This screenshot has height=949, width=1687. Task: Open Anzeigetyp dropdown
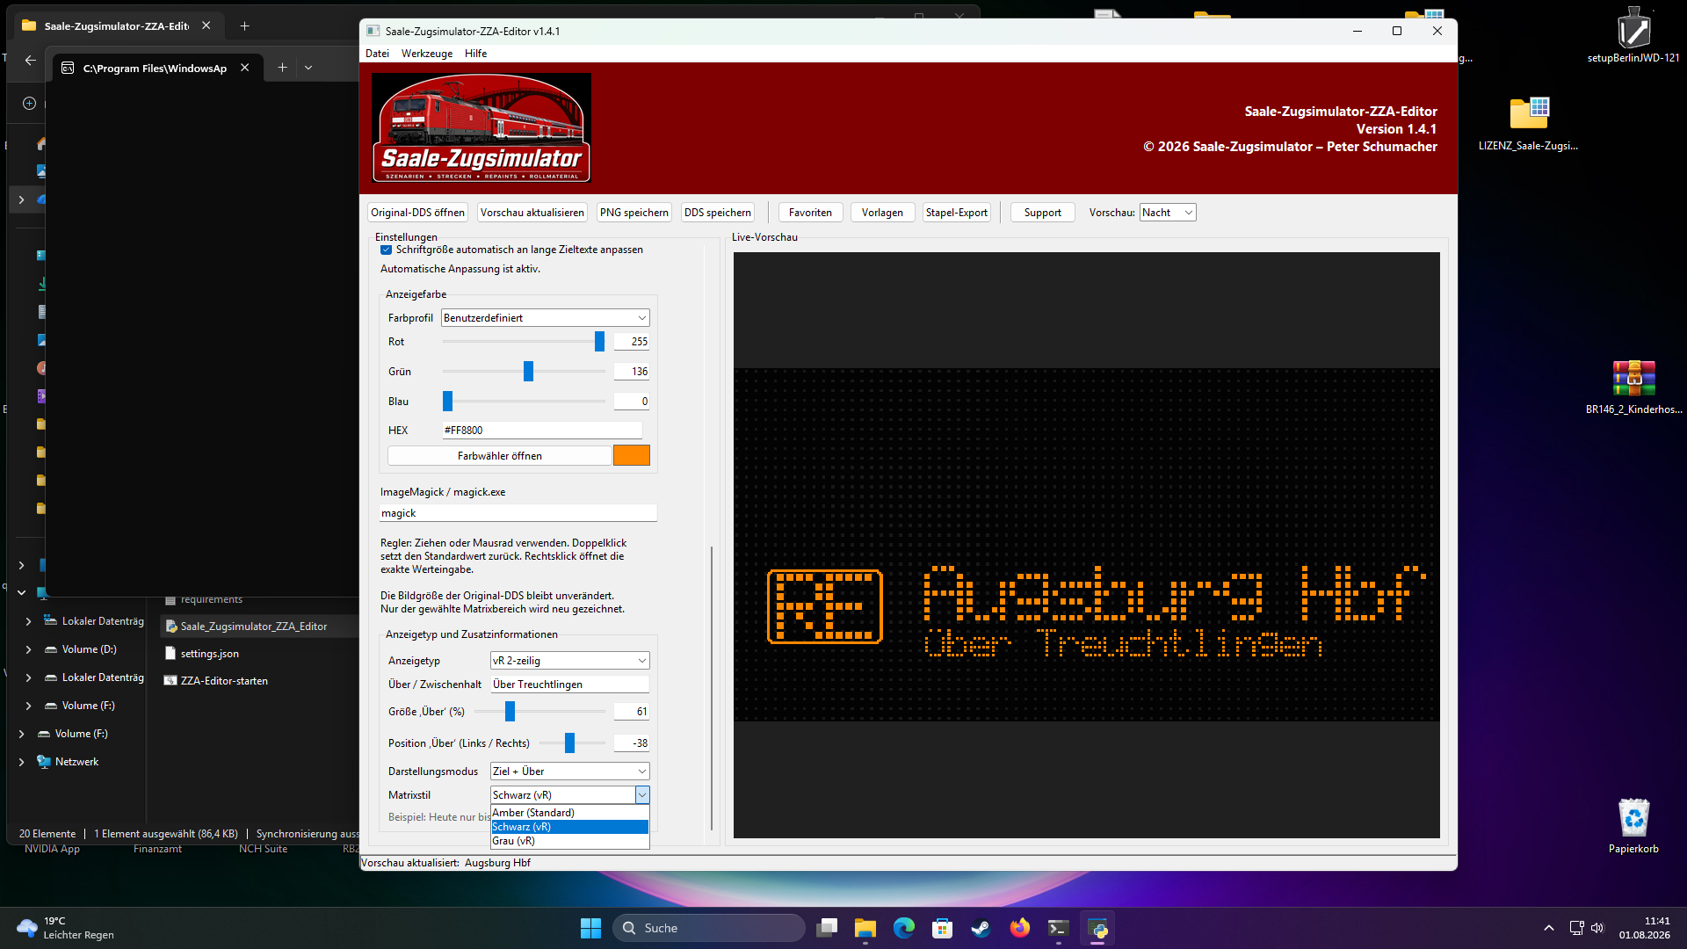569,661
